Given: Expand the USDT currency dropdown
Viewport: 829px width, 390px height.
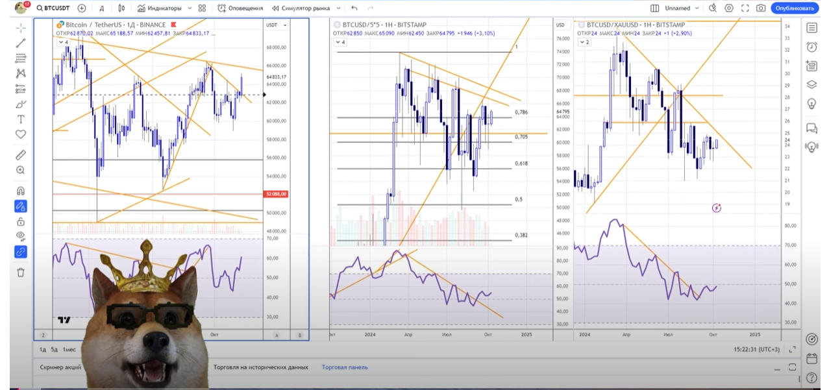Looking at the screenshot, I should point(277,24).
